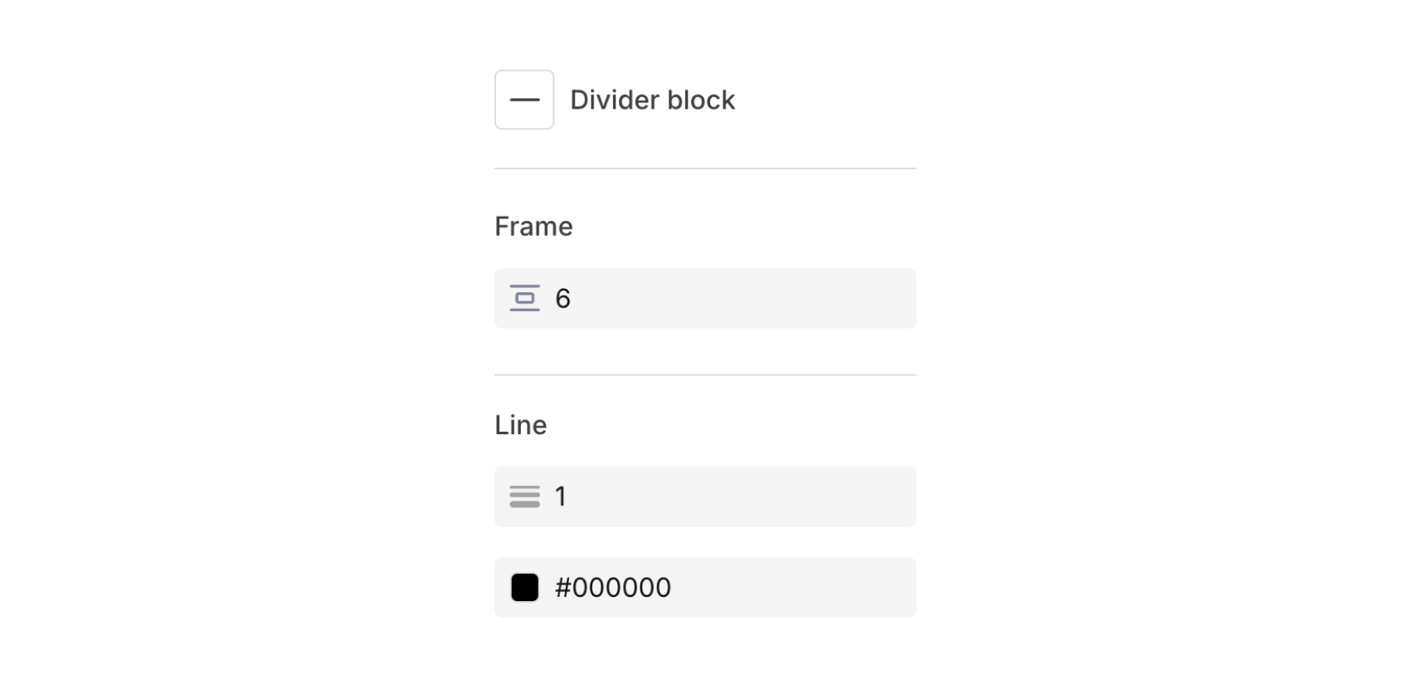The height and width of the screenshot is (699, 1417).
Task: Select the padding symbol next to value 6
Action: [x=524, y=297]
